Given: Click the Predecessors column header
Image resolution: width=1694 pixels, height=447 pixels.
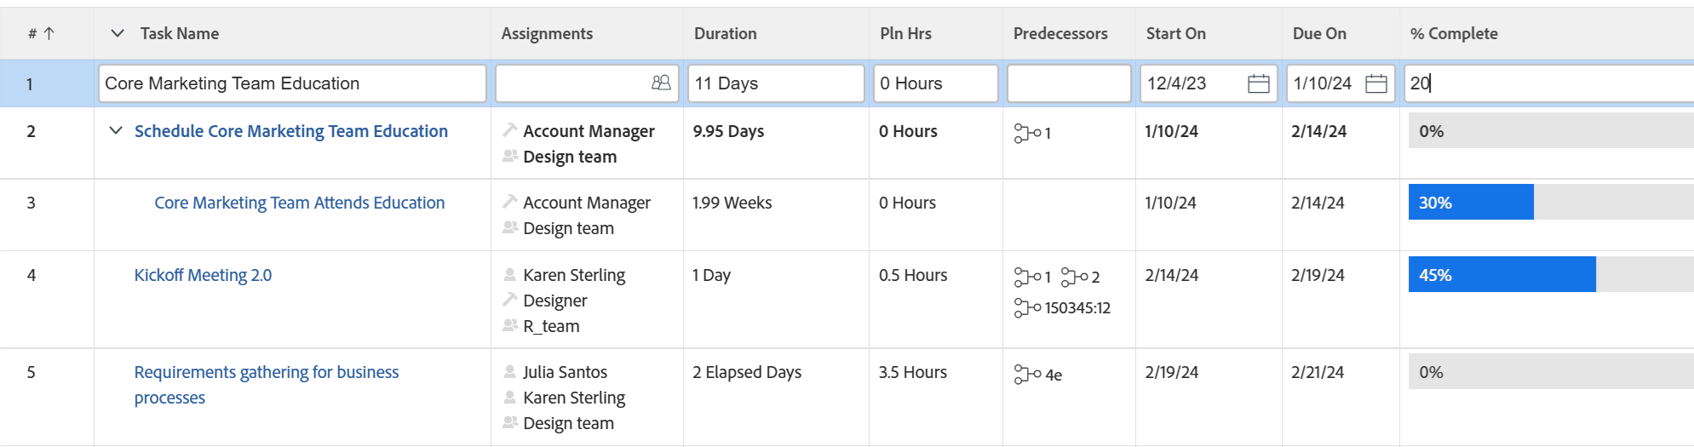Looking at the screenshot, I should (1060, 33).
